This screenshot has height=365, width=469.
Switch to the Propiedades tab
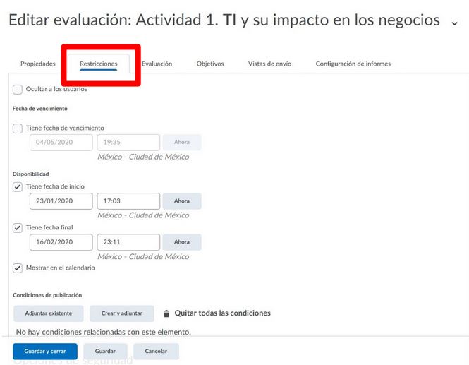point(37,64)
